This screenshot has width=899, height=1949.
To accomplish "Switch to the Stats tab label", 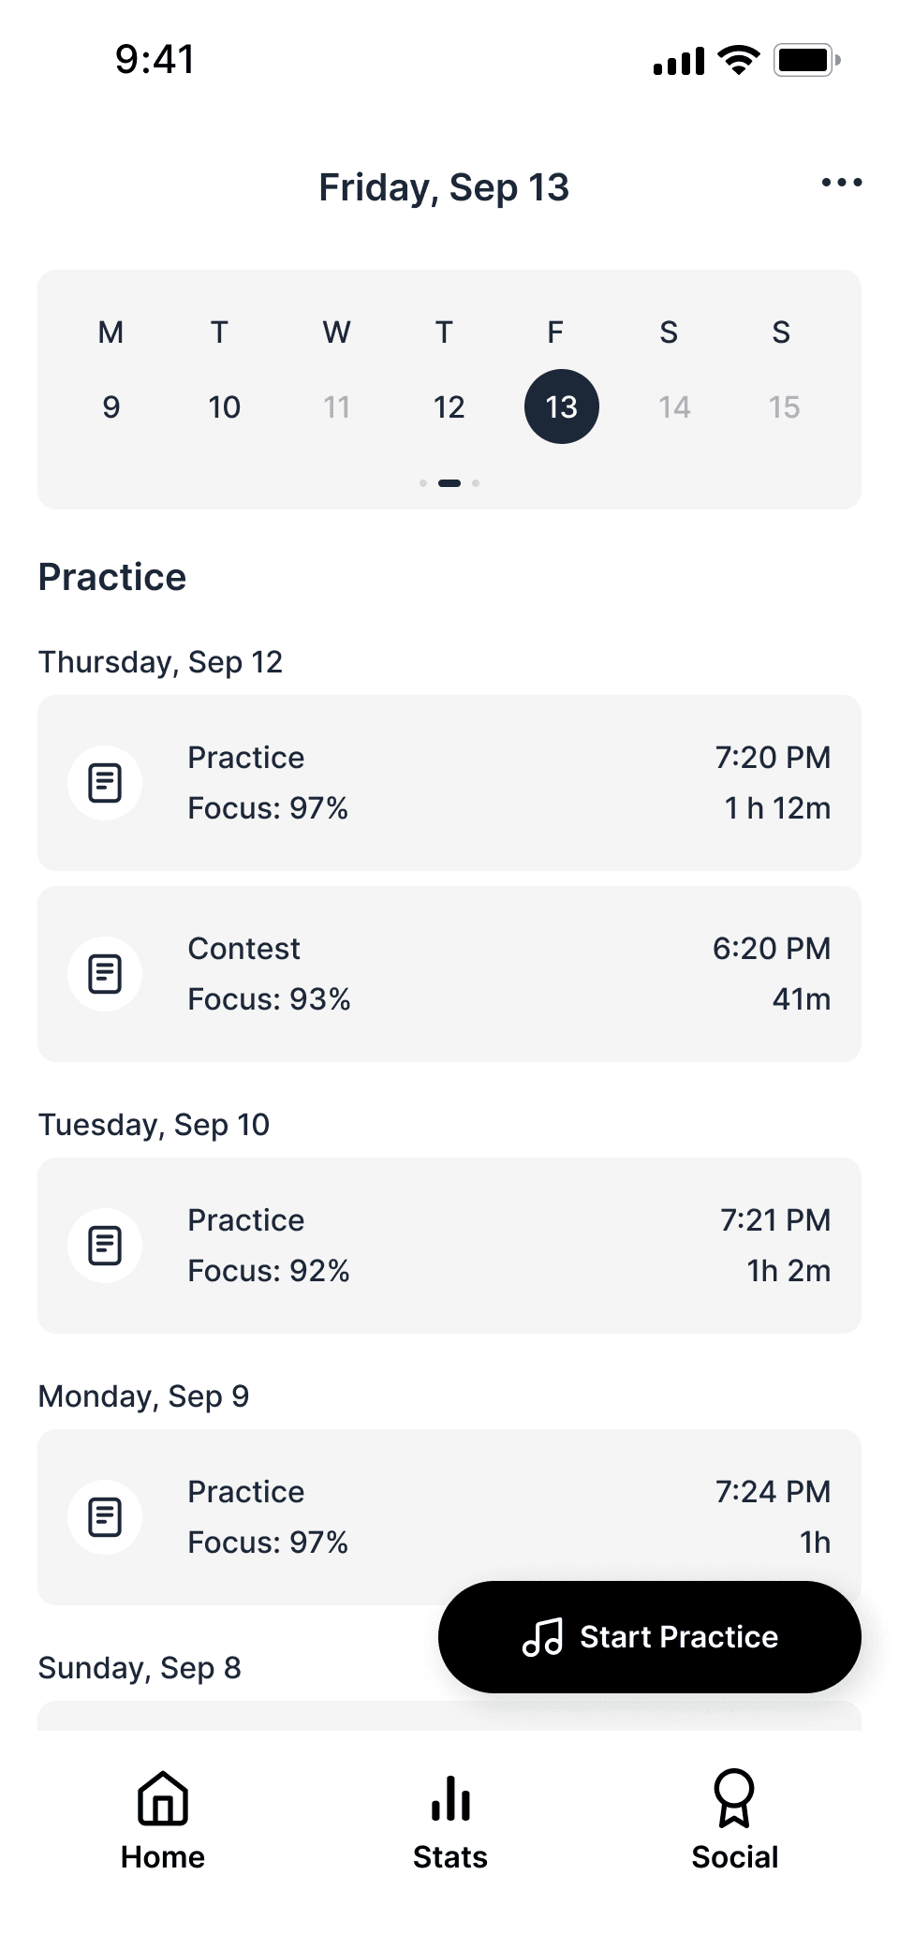I will (450, 1857).
